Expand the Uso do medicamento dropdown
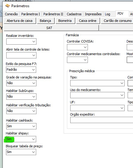The image size is (133, 168). coord(97,95)
